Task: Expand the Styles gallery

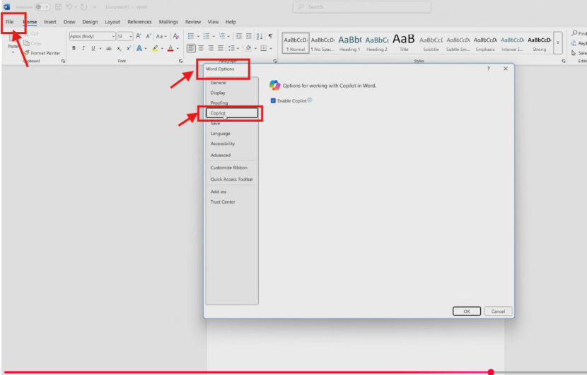Action: pos(558,42)
